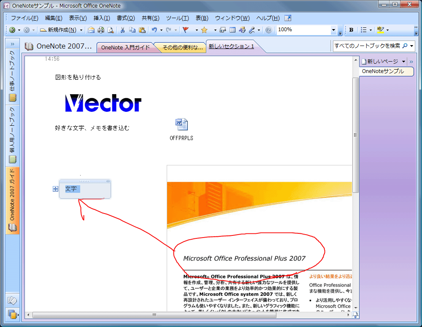Open the zoom 100% dropdown
This screenshot has height=327, width=422.
coord(333,30)
